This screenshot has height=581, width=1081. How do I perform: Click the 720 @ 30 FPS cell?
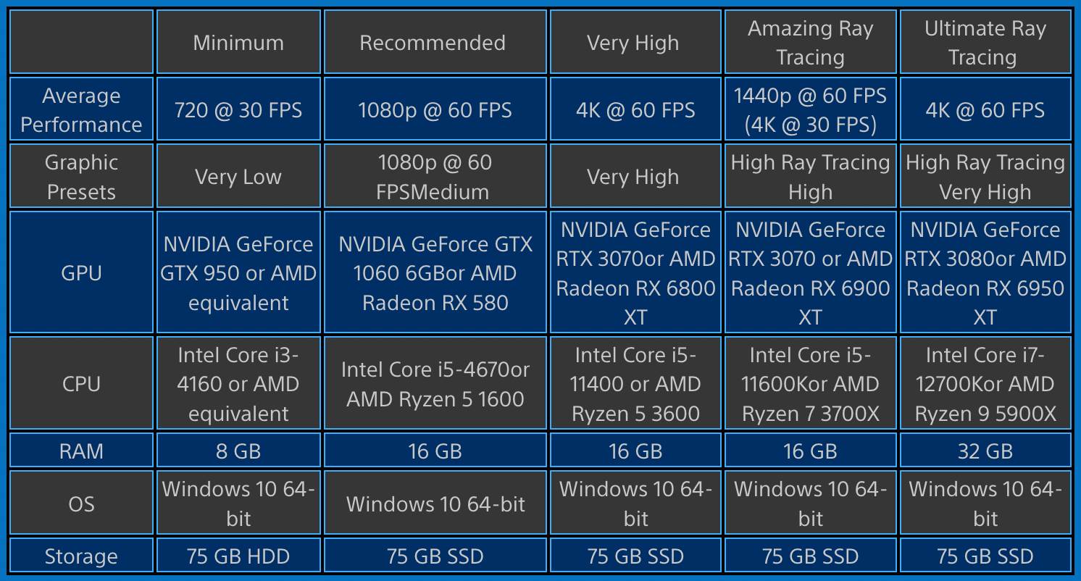click(x=238, y=110)
